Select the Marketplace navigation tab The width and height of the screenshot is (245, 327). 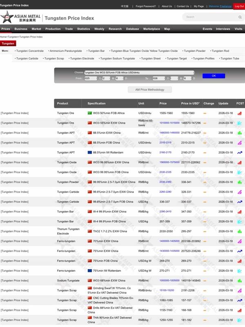tap(151, 29)
